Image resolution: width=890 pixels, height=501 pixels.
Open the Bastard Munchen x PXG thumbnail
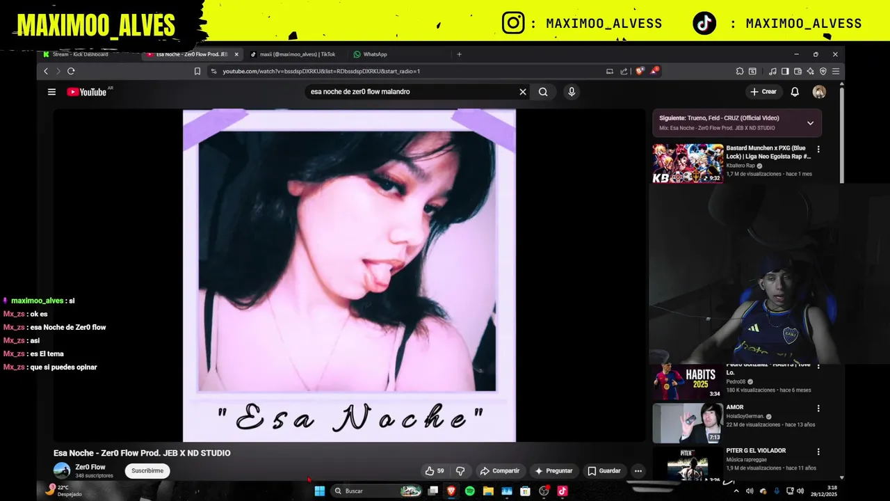pyautogui.click(x=688, y=164)
